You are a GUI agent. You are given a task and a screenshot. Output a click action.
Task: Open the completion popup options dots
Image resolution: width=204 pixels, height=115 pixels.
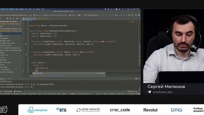(104, 76)
